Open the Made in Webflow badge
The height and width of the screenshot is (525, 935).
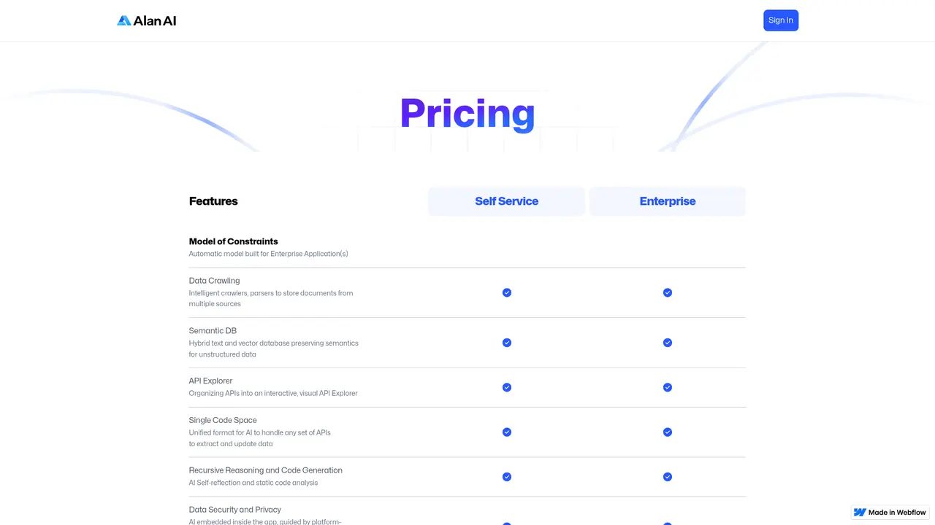(890, 513)
